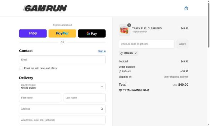210x126 pixels.
Task: Focus the Address field
Action: [x=62, y=109]
